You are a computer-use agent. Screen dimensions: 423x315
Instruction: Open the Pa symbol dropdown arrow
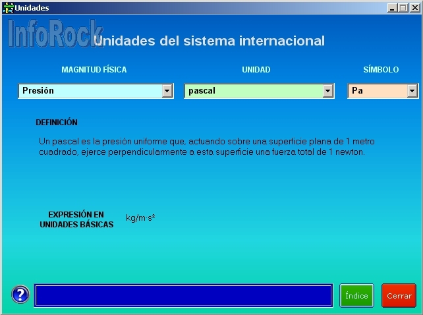[412, 91]
